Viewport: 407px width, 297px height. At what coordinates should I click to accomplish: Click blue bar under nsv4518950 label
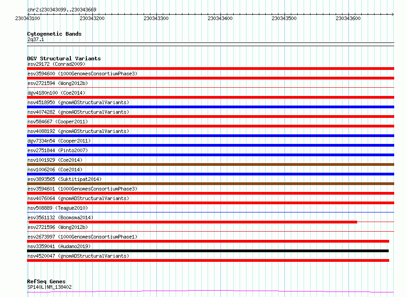210,107
